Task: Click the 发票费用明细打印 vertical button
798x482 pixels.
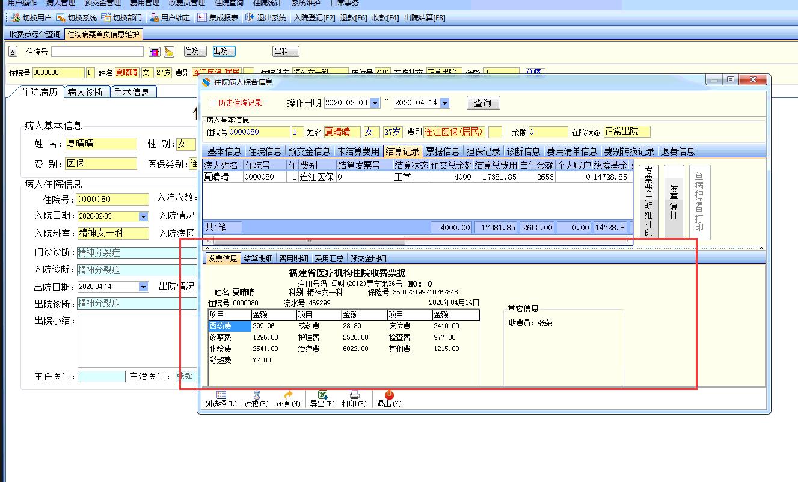Action: click(x=649, y=202)
